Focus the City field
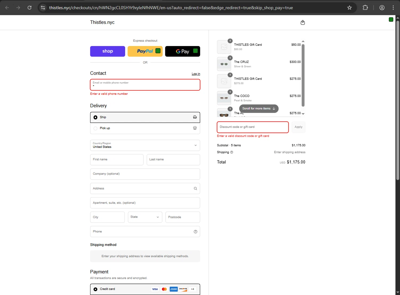This screenshot has height=295, width=400. point(107,217)
